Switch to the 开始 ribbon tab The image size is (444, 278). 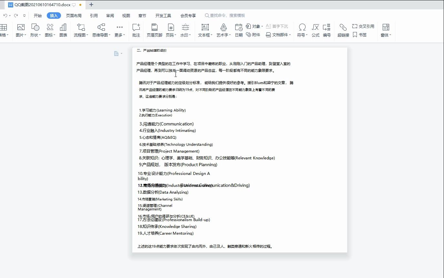37,15
